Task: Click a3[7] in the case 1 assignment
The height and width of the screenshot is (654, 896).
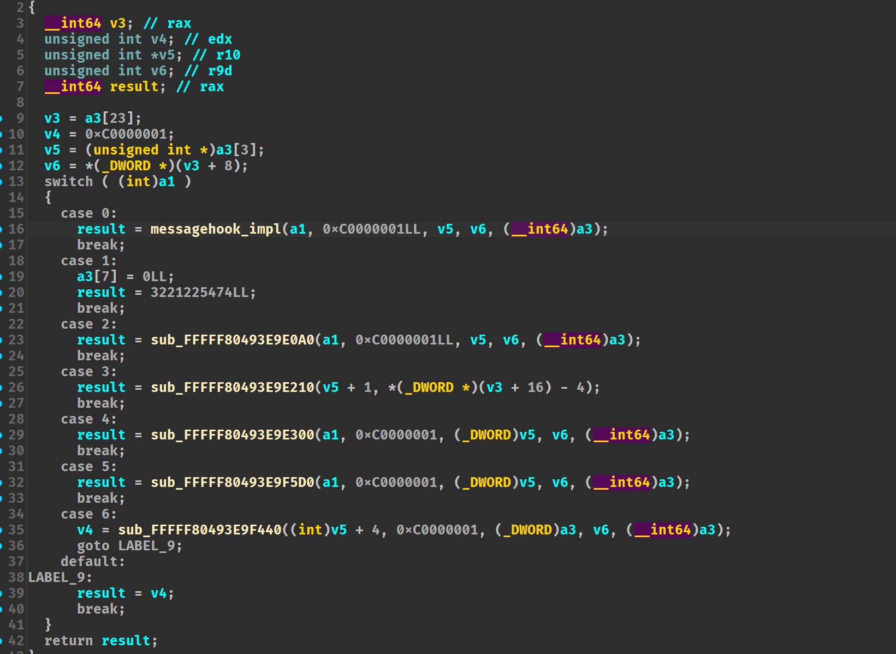Action: tap(97, 276)
